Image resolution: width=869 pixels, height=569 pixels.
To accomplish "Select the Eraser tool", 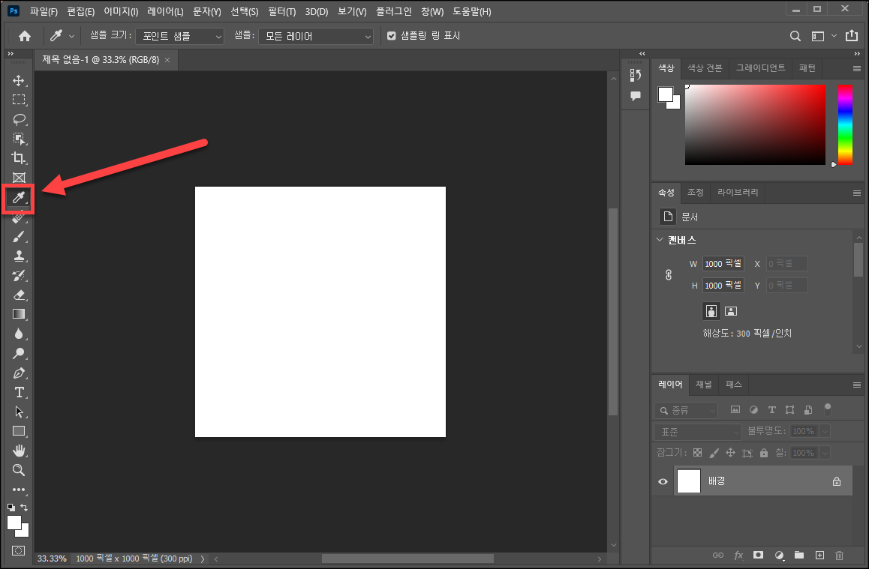I will [19, 295].
